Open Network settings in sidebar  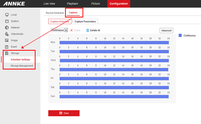point(15,28)
